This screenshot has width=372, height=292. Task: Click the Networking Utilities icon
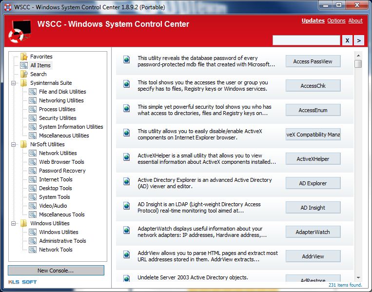[x=33, y=100]
